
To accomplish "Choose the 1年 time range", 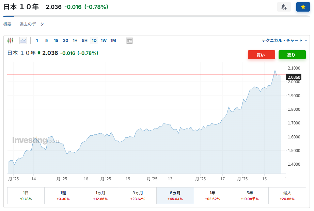I will pos(213,196).
